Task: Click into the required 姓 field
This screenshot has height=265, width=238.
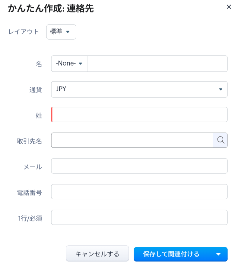Action: pos(139,115)
